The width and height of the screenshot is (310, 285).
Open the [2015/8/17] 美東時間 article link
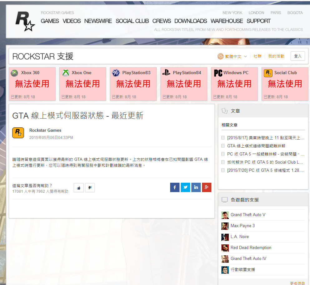click(x=266, y=138)
